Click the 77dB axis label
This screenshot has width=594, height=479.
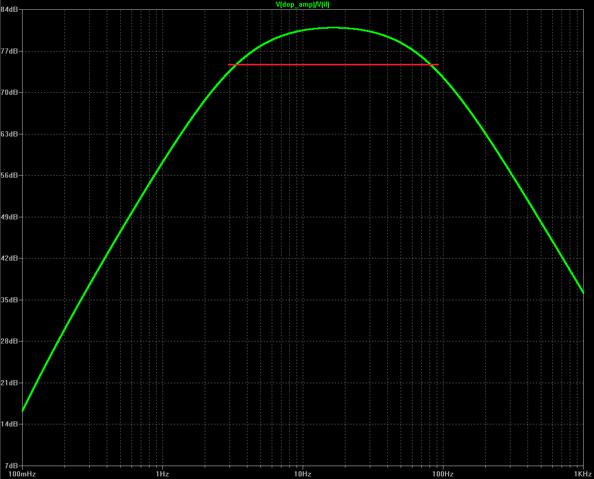coord(9,51)
